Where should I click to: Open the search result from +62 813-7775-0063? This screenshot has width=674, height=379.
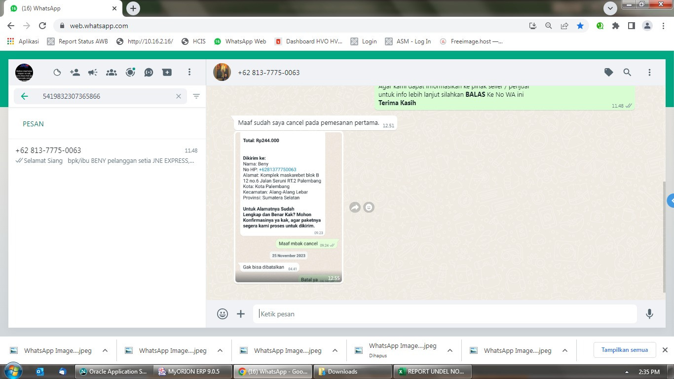pyautogui.click(x=107, y=155)
